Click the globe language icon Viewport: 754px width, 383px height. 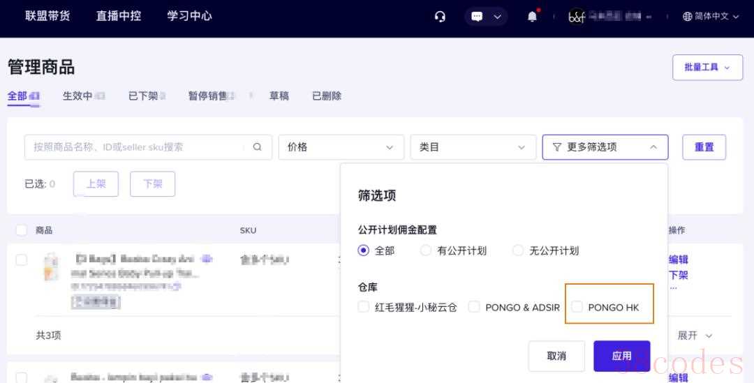pos(687,16)
